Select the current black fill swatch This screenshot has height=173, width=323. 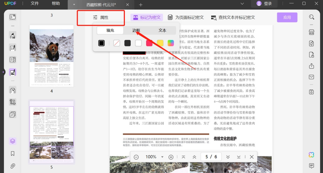pos(101,43)
